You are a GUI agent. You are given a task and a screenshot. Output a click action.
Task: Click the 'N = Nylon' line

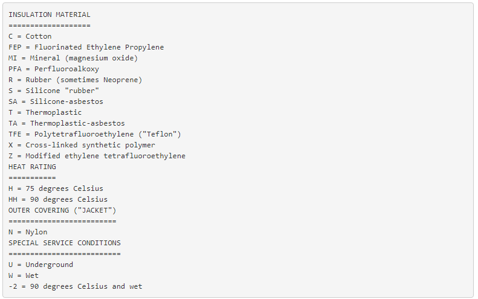tap(28, 232)
